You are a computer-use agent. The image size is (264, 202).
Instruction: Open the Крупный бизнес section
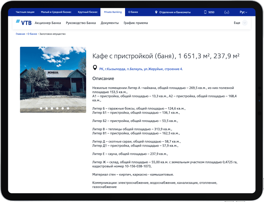click(x=88, y=12)
